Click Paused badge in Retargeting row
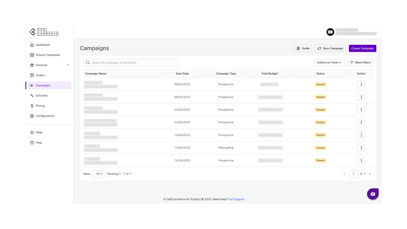Screen dimensions: 407x229 point(320,148)
